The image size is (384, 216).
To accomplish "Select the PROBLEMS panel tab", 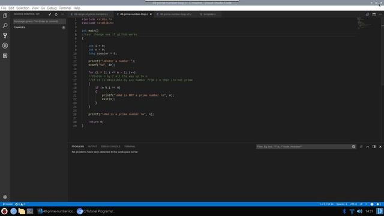I will [77, 146].
